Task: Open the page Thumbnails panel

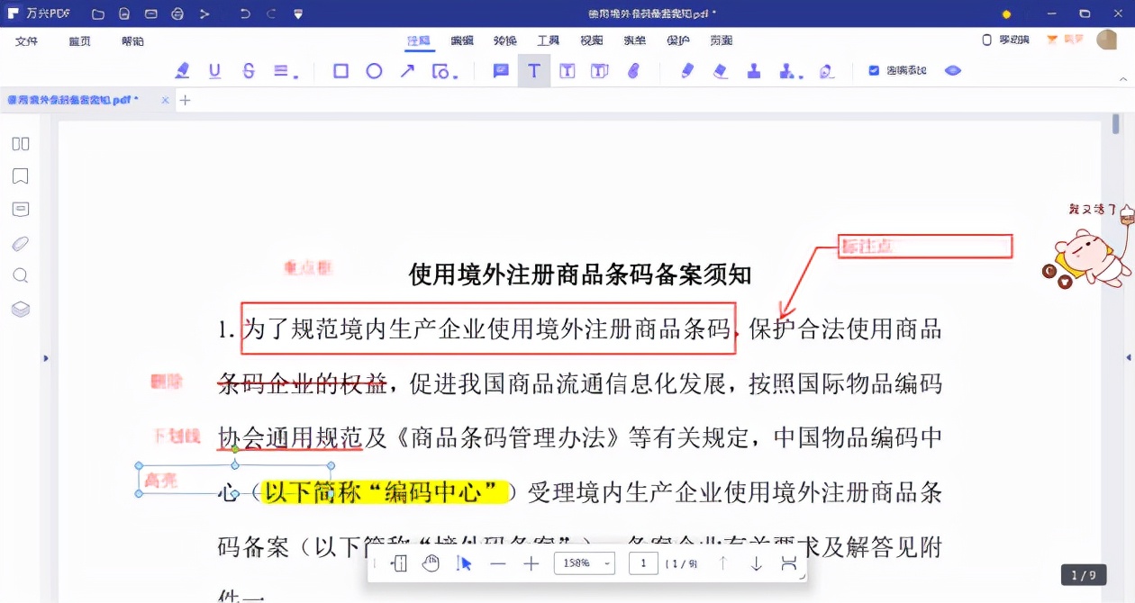Action: coord(20,143)
